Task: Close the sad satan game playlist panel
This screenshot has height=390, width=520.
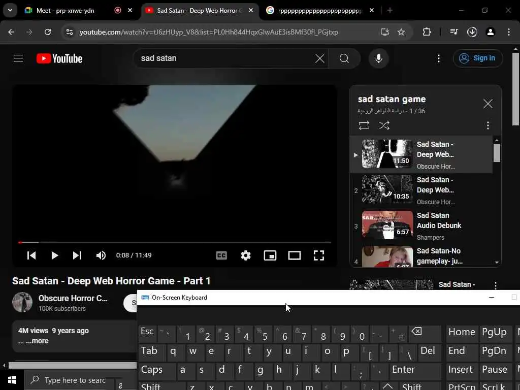Action: pos(488,104)
